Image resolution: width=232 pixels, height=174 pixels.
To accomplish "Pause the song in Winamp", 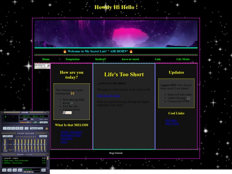I will click(13, 128).
